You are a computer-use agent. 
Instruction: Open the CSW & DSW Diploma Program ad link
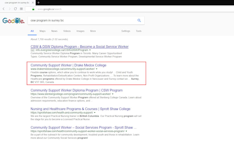point(79,46)
